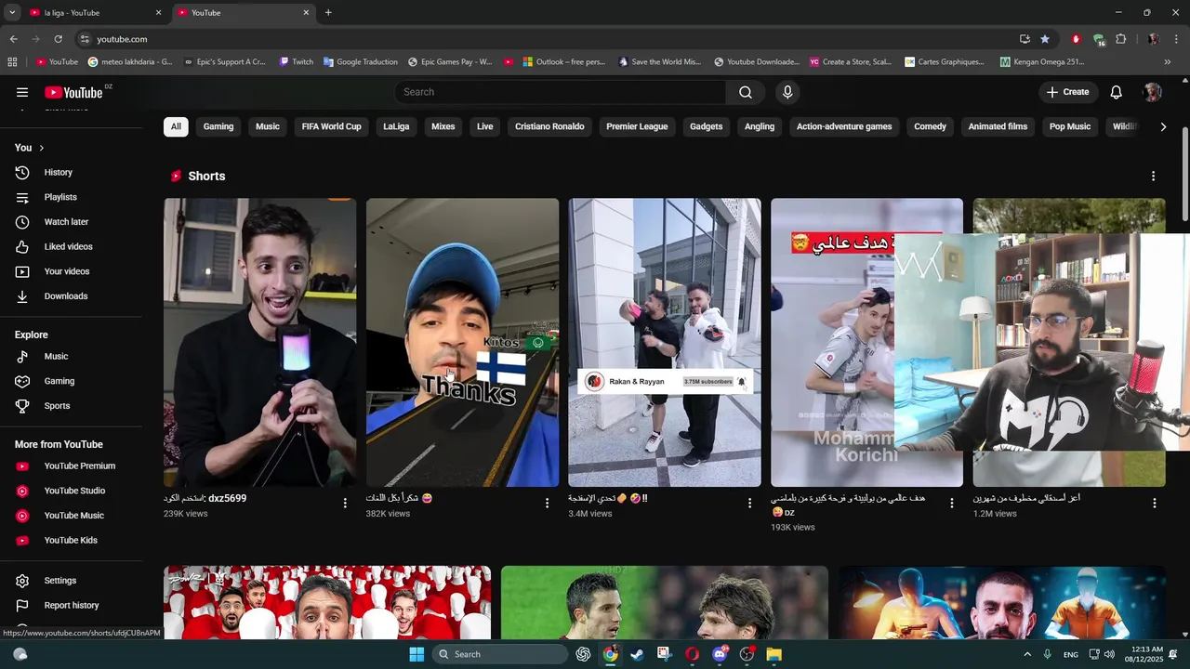Select the Premier League chip
This screenshot has width=1190, height=669.
tap(637, 126)
